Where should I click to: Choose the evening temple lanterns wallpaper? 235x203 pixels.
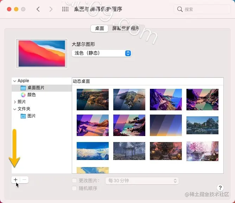[x=166, y=151]
